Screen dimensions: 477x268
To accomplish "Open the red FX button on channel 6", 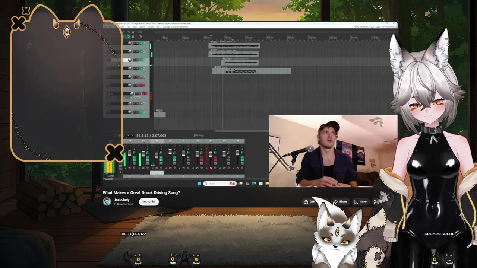I will click(x=202, y=157).
